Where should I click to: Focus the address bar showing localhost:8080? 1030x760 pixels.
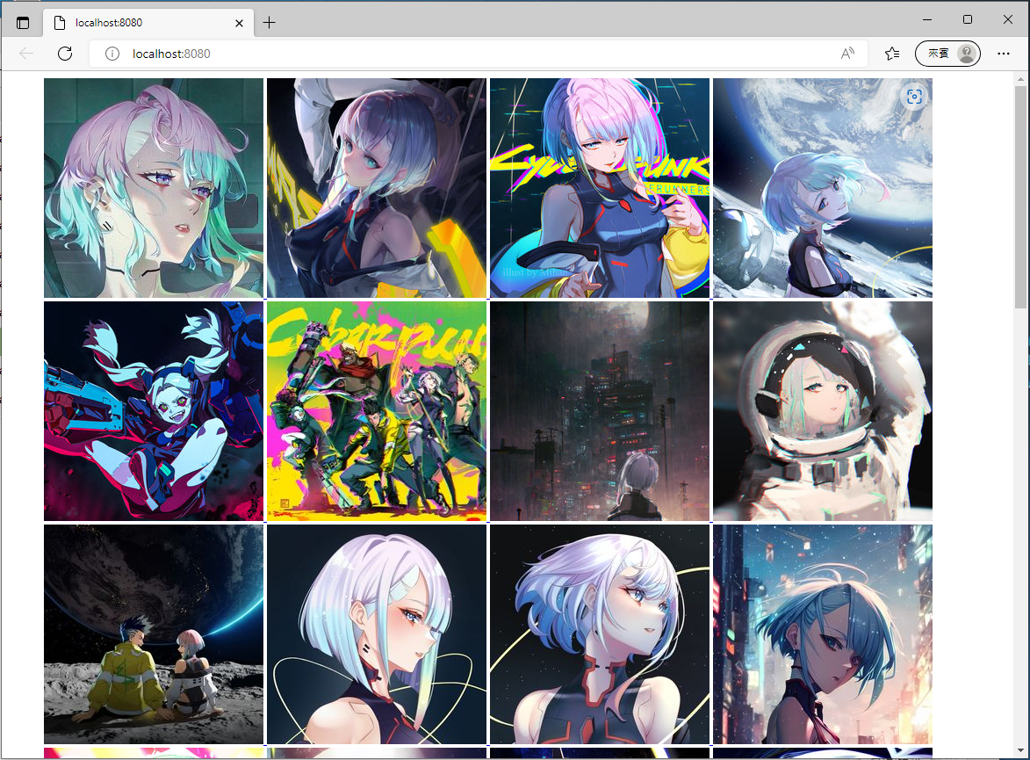click(479, 54)
